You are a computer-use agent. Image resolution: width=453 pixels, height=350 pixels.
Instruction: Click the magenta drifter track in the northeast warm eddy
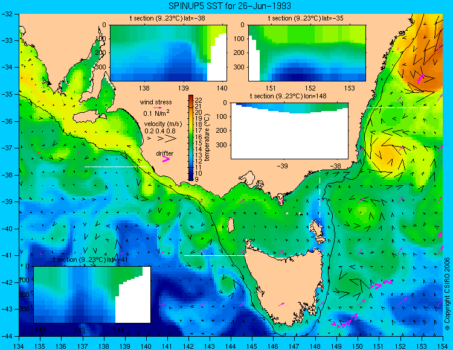(420, 79)
